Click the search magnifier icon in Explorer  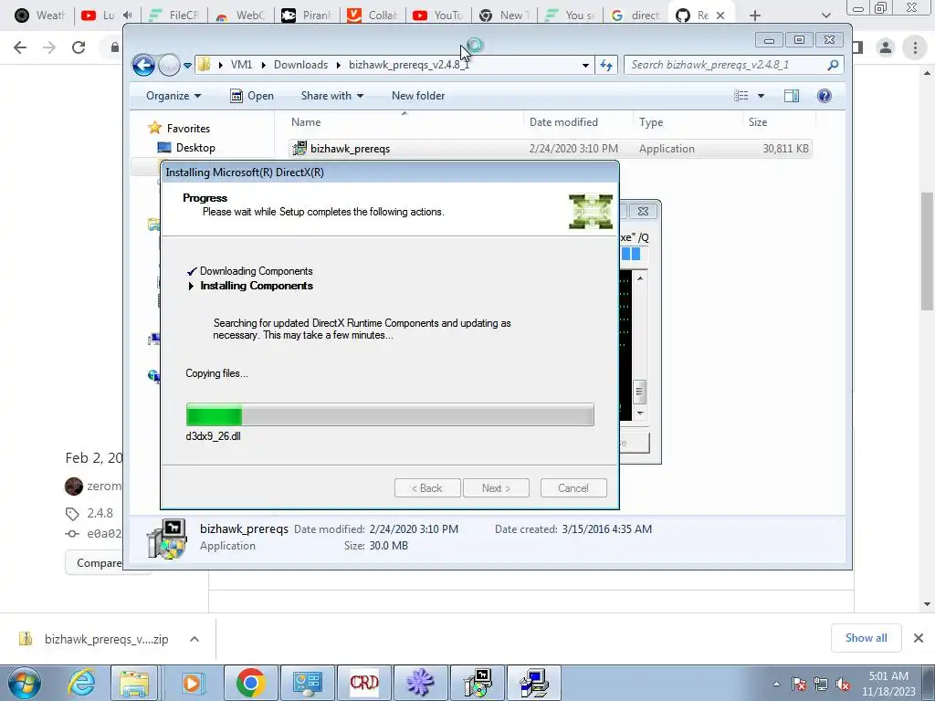pos(833,65)
